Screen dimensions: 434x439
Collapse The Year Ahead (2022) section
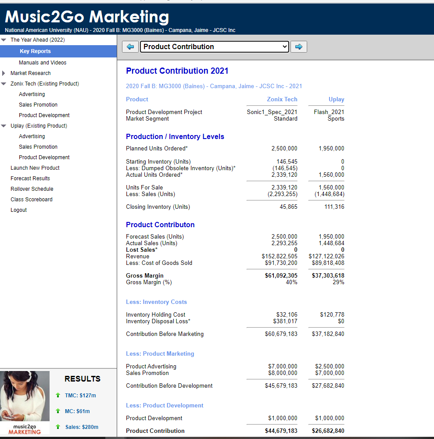pyautogui.click(x=4, y=40)
